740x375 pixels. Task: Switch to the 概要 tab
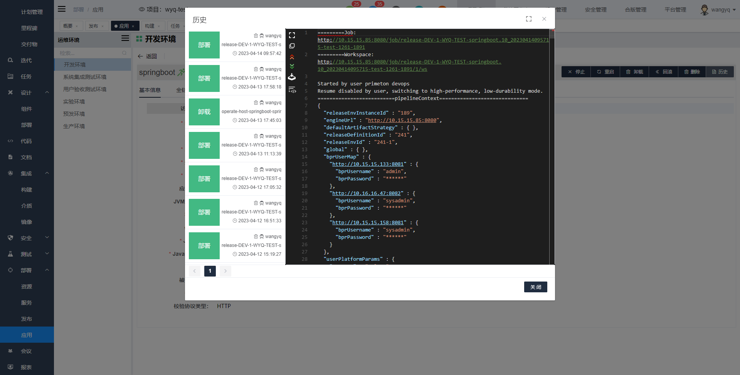point(68,25)
